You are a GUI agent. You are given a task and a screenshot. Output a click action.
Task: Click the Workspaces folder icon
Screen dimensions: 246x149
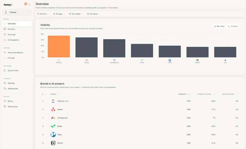(5, 88)
